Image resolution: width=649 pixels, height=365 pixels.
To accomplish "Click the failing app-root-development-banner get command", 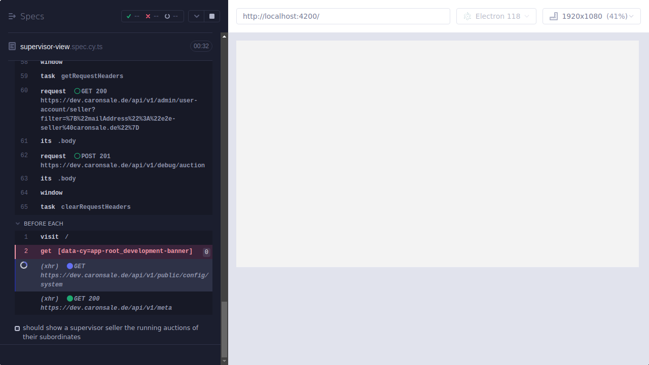I will pos(116,251).
